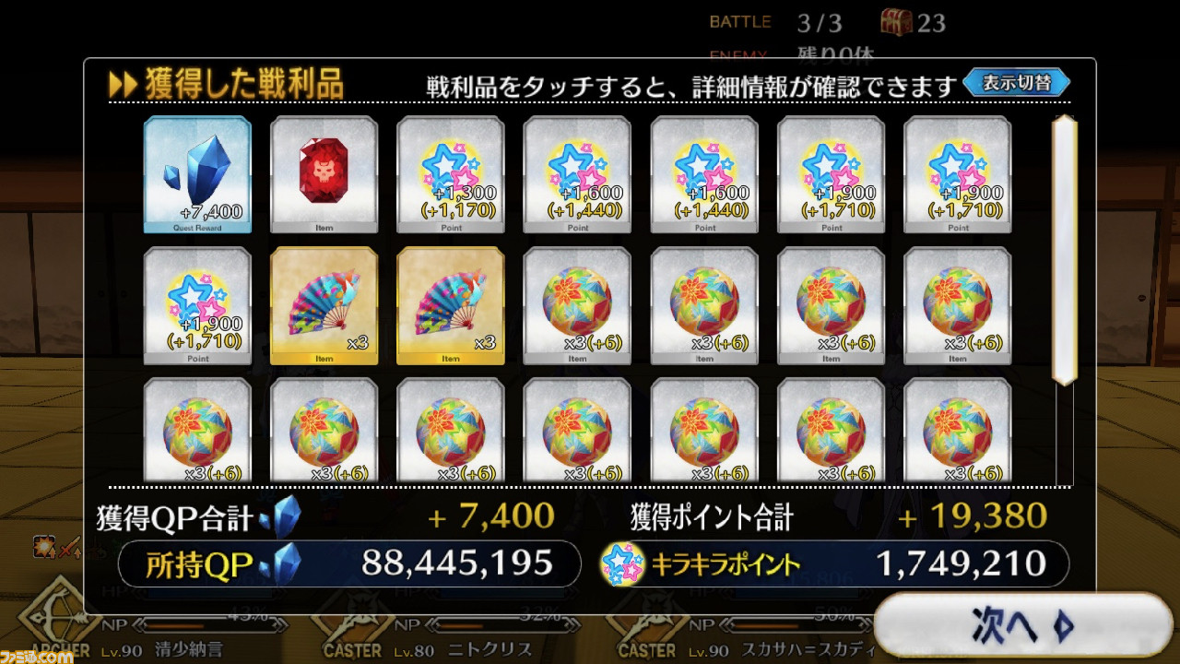The image size is (1180, 664).
Task: Tap the 所持QP balance bar
Action: point(349,563)
